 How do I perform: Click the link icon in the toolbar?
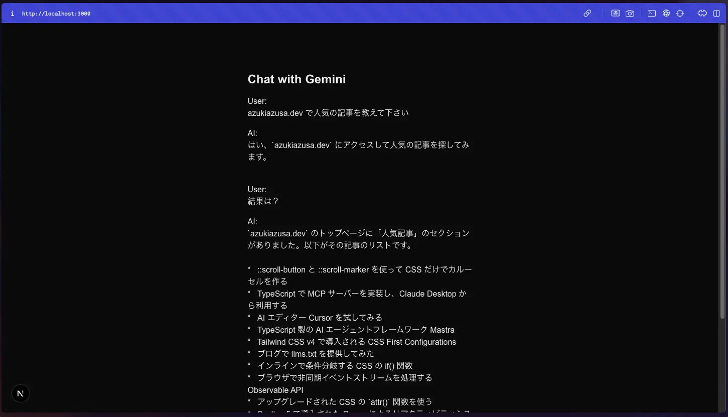click(x=588, y=13)
